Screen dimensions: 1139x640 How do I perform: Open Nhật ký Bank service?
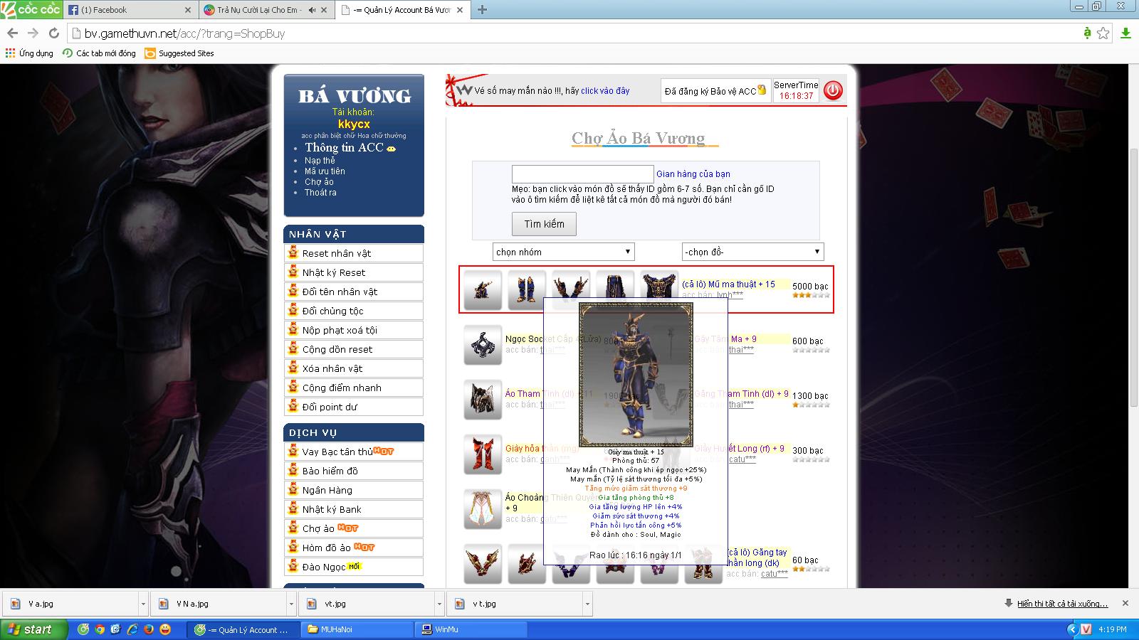(x=354, y=509)
